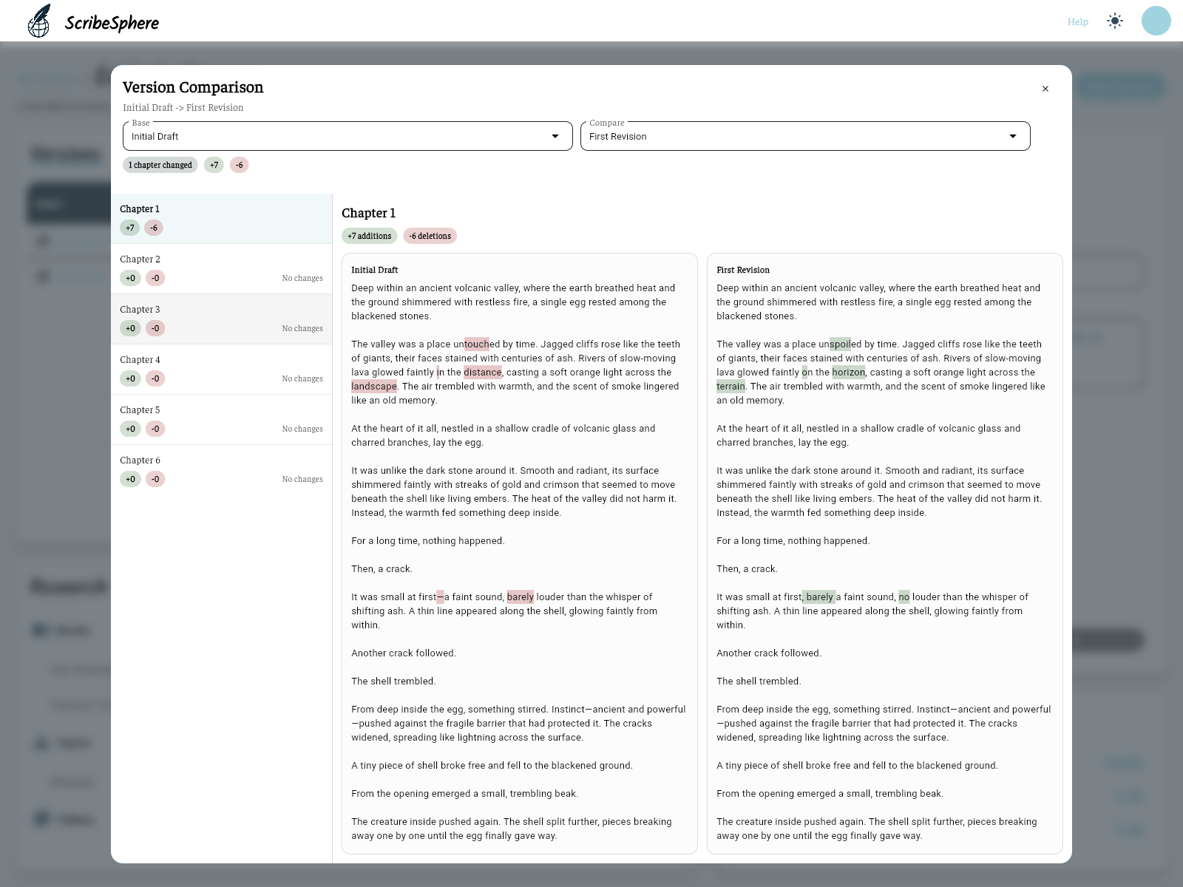The image size is (1183, 887).
Task: Click the added word 'no' in First Revision
Action: tap(904, 597)
